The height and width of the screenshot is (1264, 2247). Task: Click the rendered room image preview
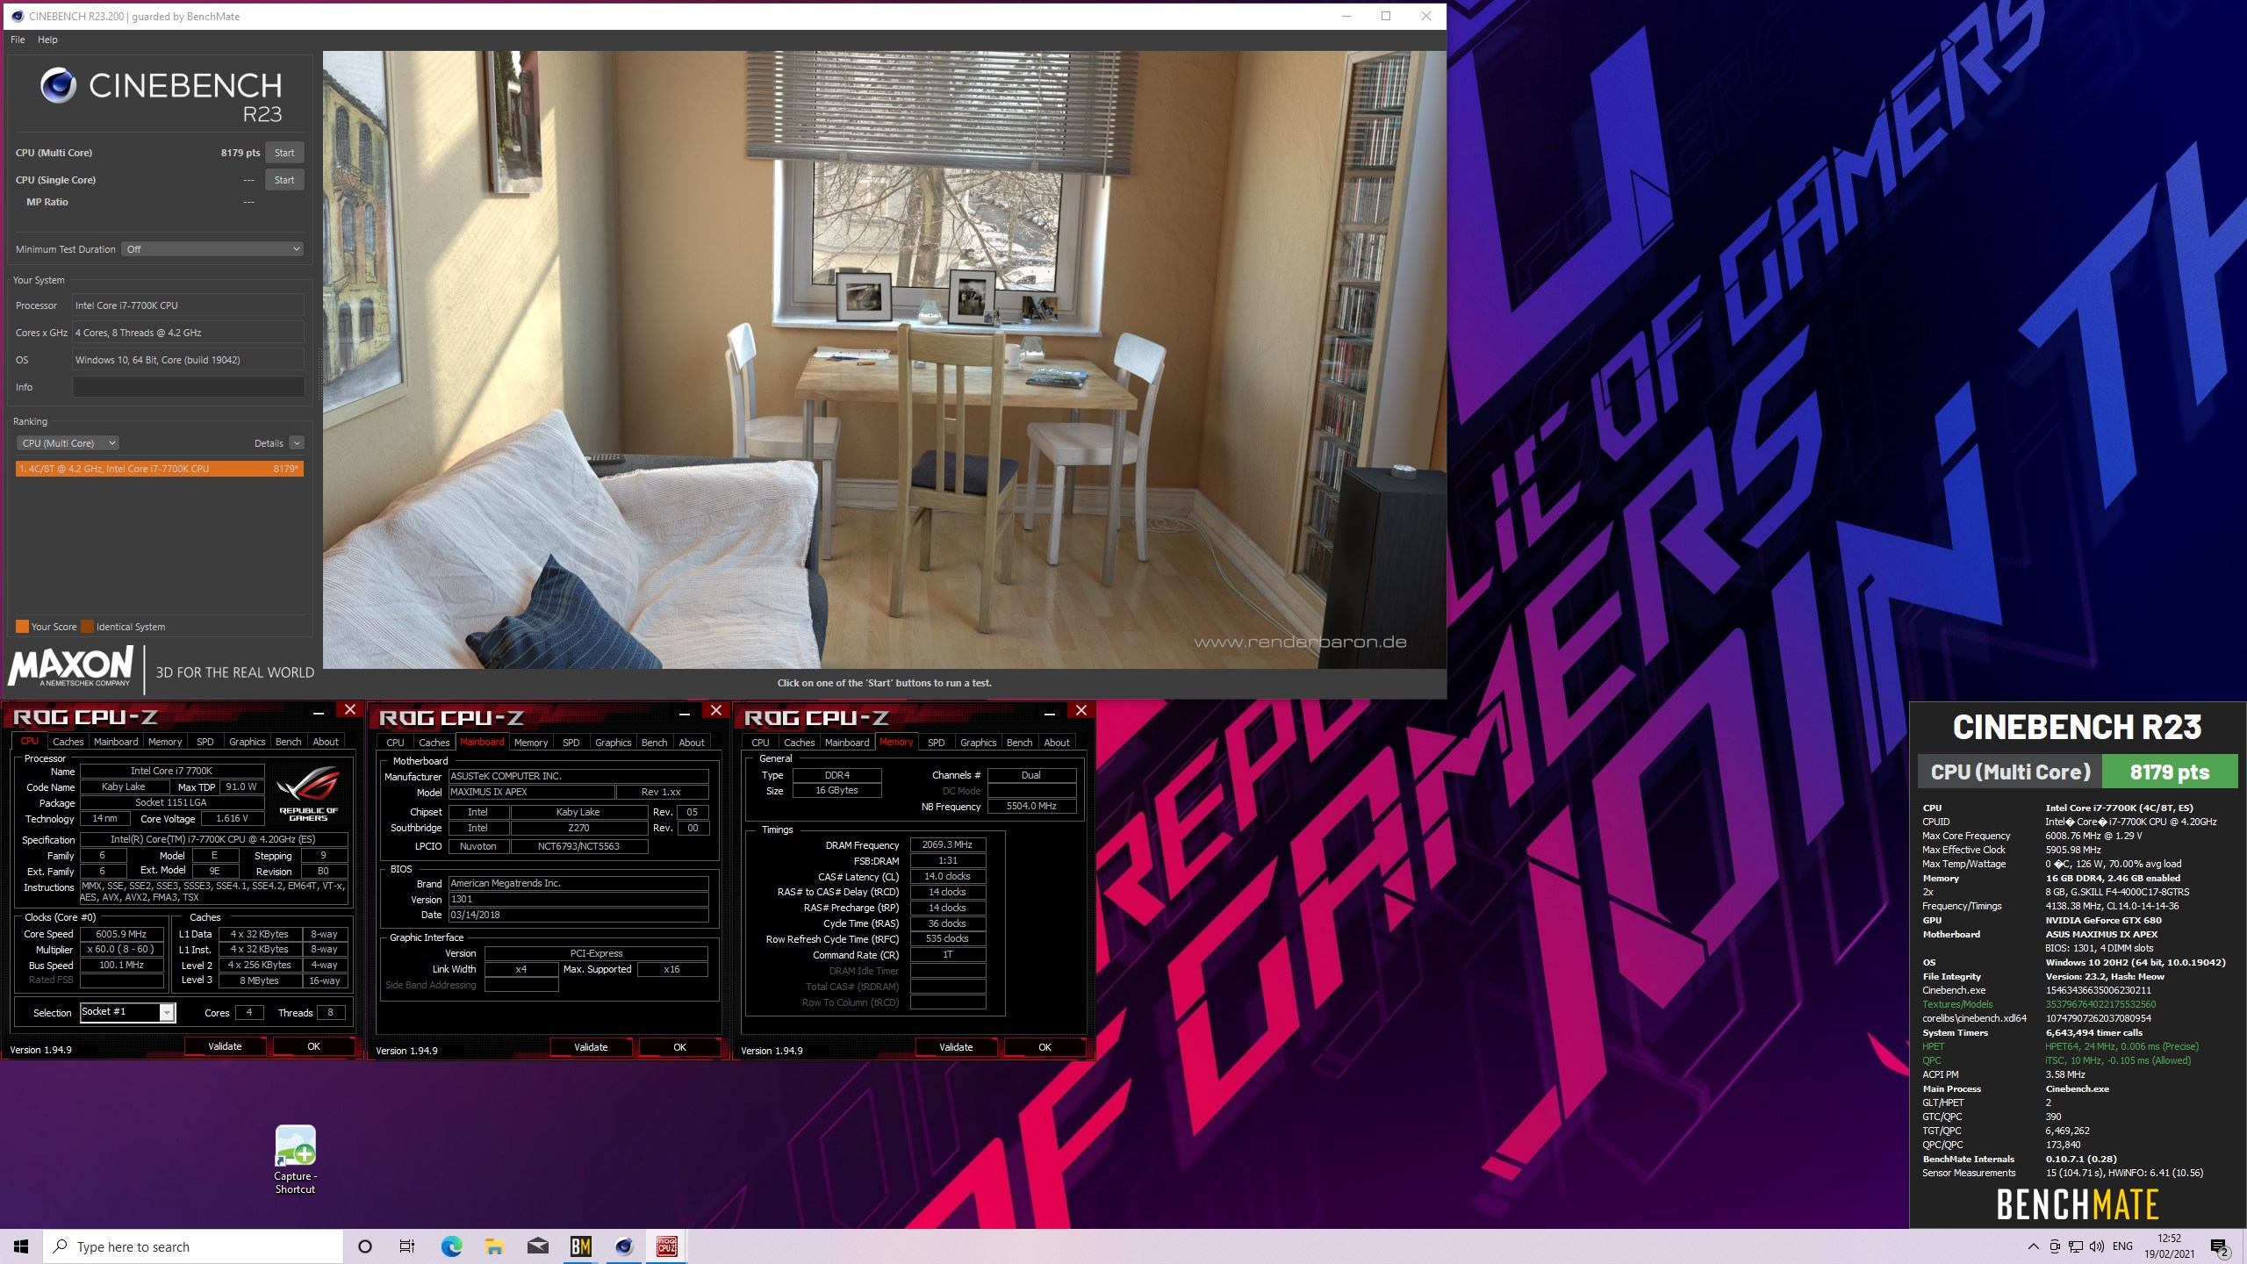click(884, 360)
